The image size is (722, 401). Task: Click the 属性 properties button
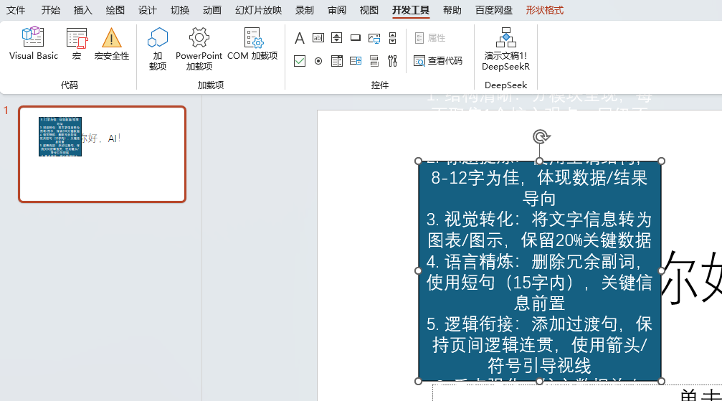[430, 38]
